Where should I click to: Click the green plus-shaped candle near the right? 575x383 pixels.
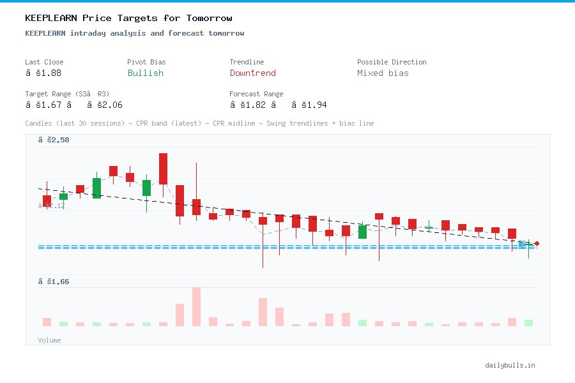[429, 226]
